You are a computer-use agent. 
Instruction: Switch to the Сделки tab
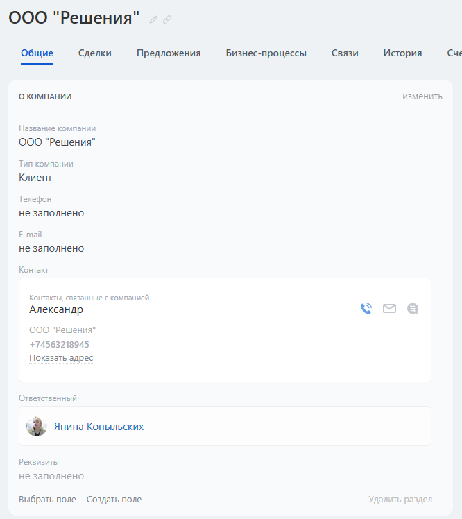pyautogui.click(x=95, y=53)
